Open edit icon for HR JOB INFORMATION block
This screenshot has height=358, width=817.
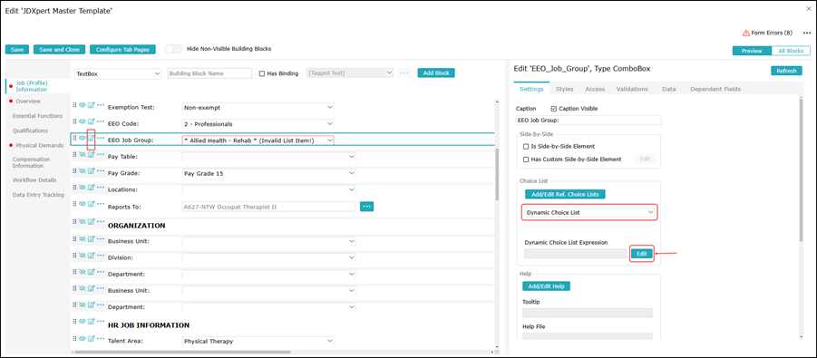point(92,322)
